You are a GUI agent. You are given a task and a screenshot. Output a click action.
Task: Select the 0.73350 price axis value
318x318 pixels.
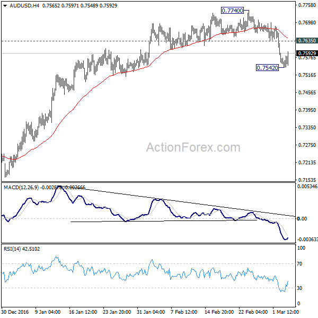coord(307,127)
